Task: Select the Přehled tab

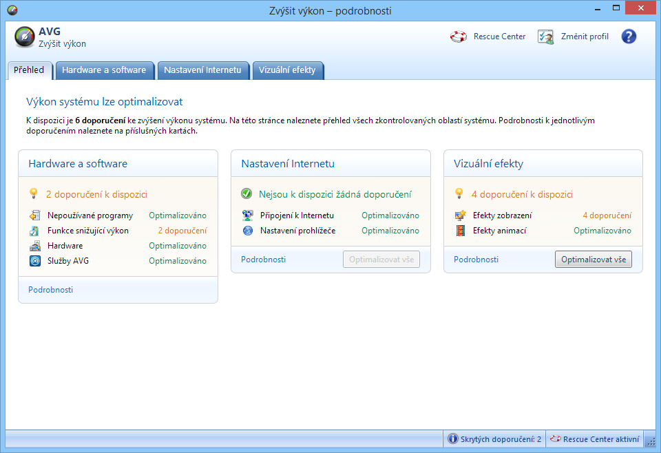Action: [x=30, y=70]
